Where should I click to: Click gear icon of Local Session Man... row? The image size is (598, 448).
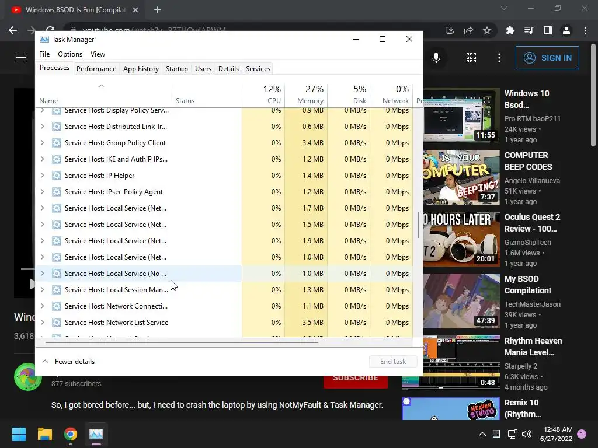coord(57,290)
